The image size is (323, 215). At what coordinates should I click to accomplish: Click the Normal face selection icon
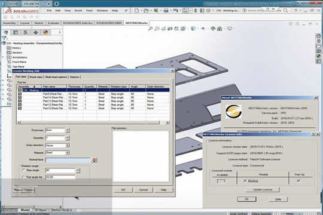[x=94, y=160]
